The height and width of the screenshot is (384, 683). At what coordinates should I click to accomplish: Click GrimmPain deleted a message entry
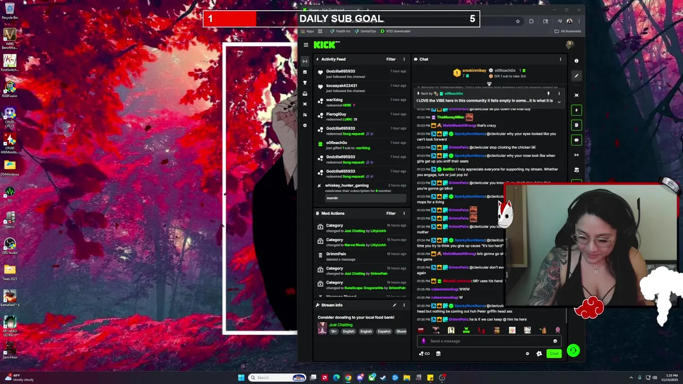[362, 257]
